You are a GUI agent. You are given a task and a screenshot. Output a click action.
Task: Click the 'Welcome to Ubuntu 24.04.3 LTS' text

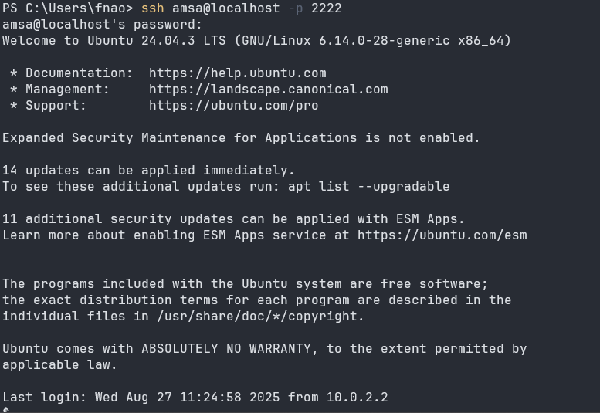(117, 40)
